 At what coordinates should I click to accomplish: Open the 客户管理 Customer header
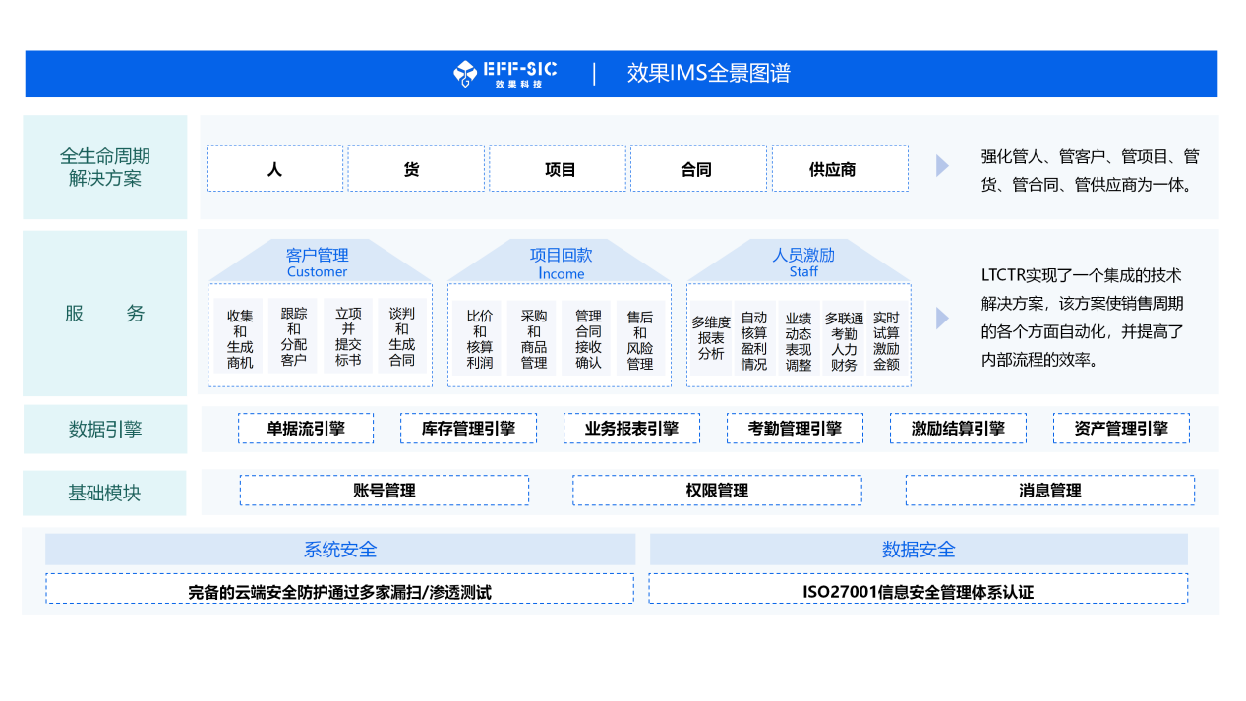point(318,263)
